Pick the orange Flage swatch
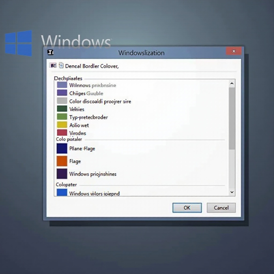The width and height of the screenshot is (274, 274). click(62, 161)
